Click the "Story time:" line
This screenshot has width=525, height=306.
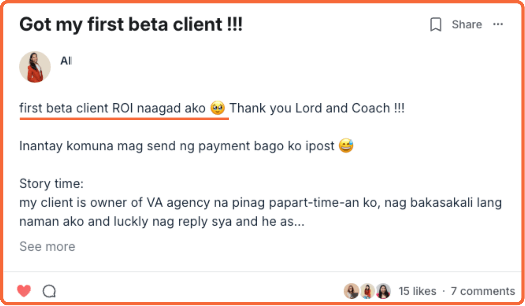point(51,184)
